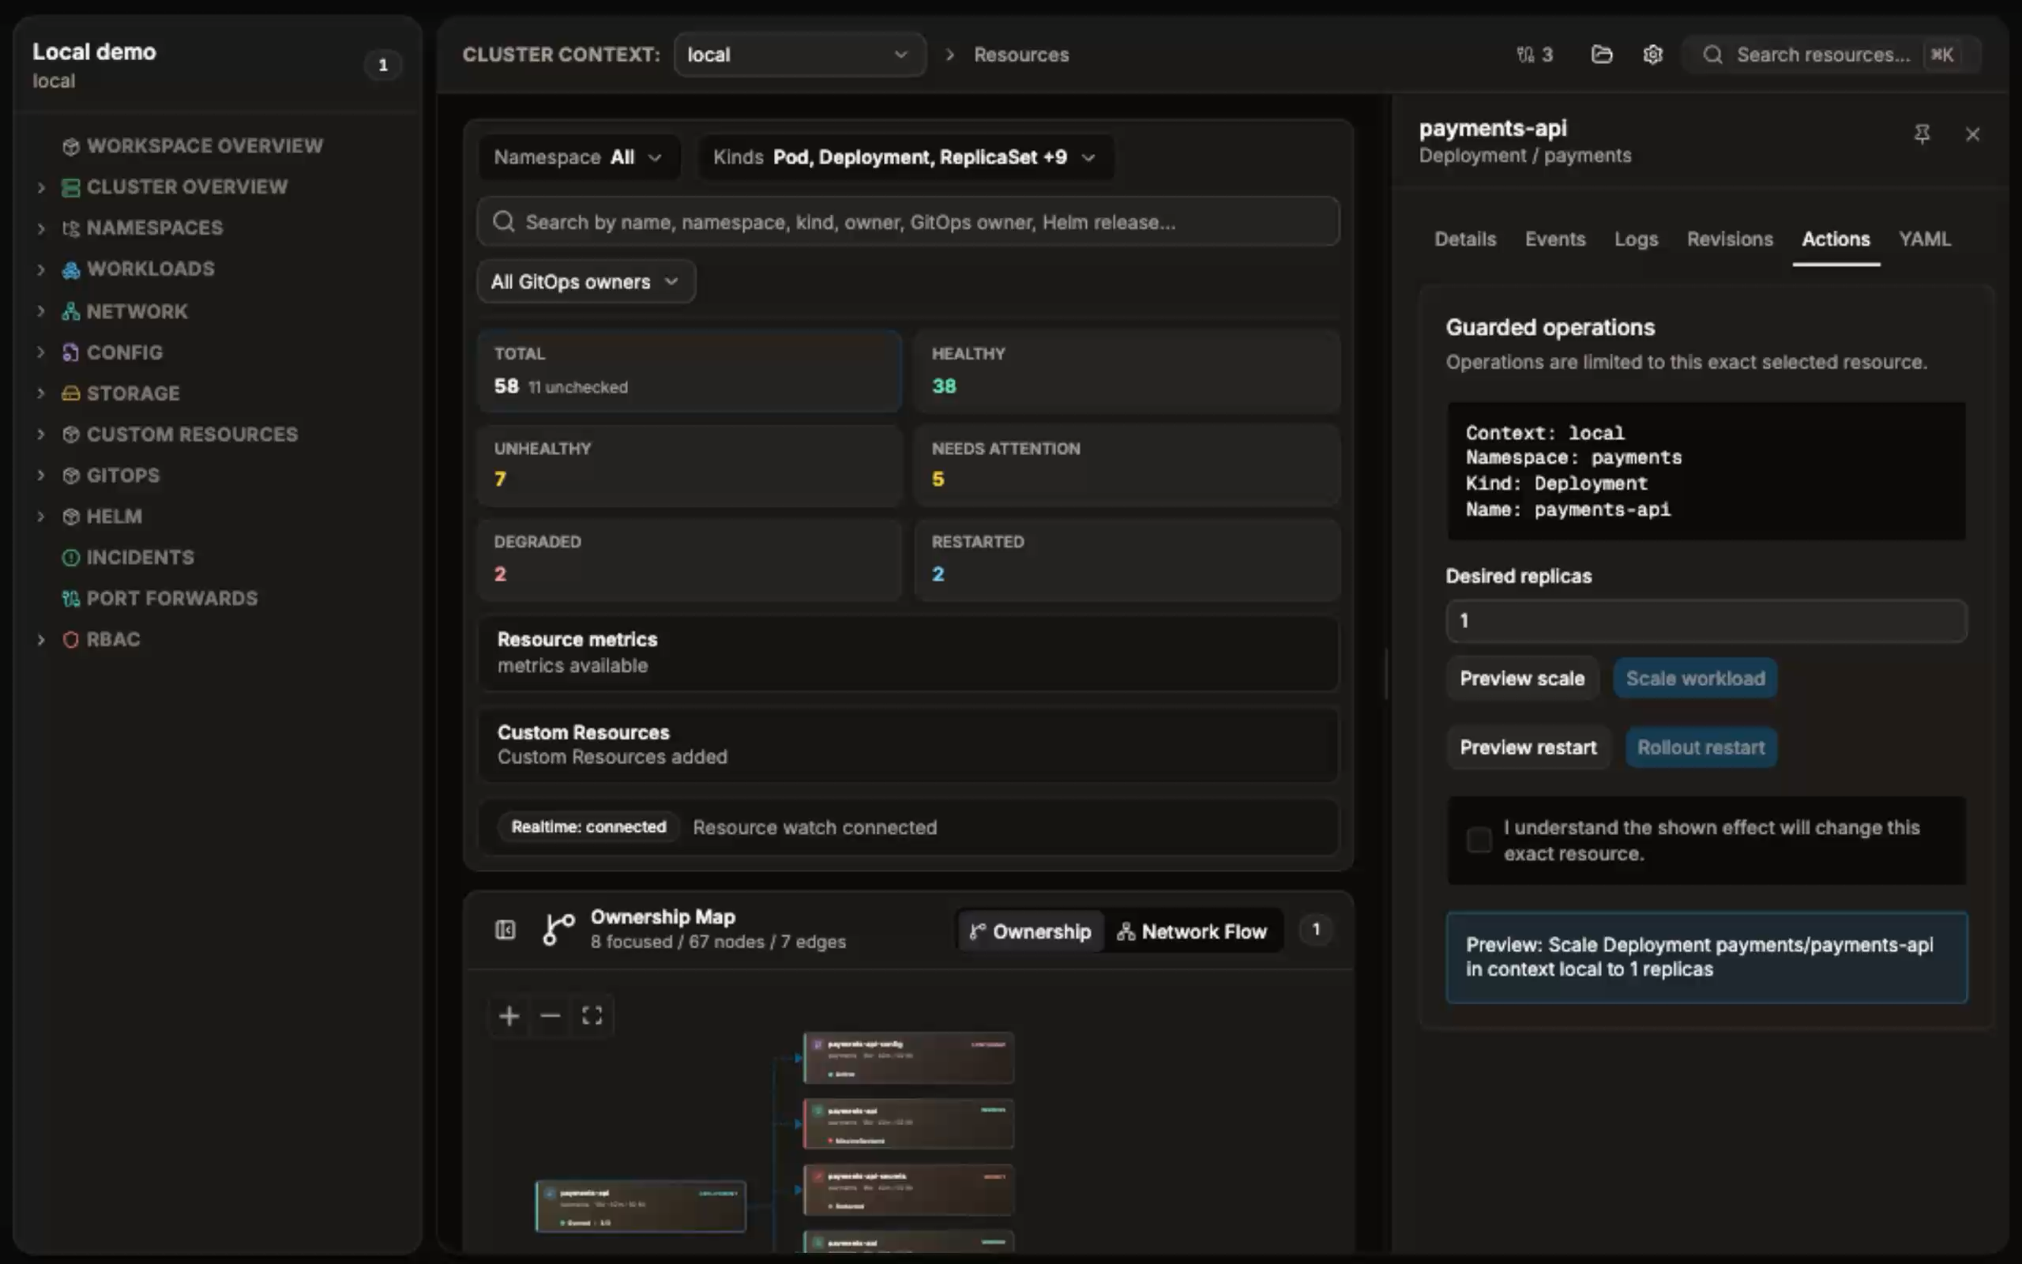Fit ownership map to view

(x=592, y=1016)
